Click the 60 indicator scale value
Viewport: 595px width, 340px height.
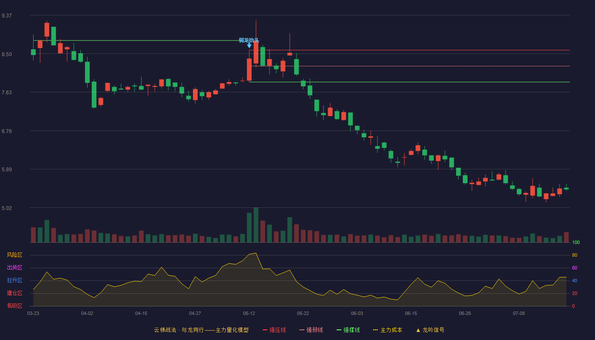(575, 268)
